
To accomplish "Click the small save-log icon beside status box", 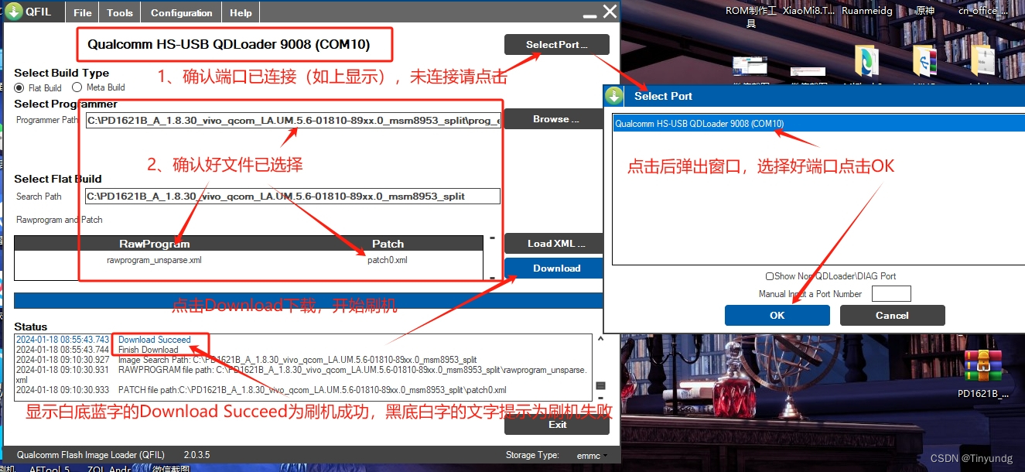I will click(x=601, y=386).
